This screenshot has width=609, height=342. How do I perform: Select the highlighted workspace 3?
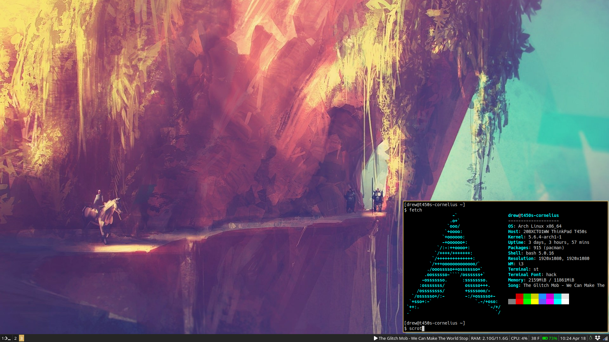pyautogui.click(x=21, y=338)
